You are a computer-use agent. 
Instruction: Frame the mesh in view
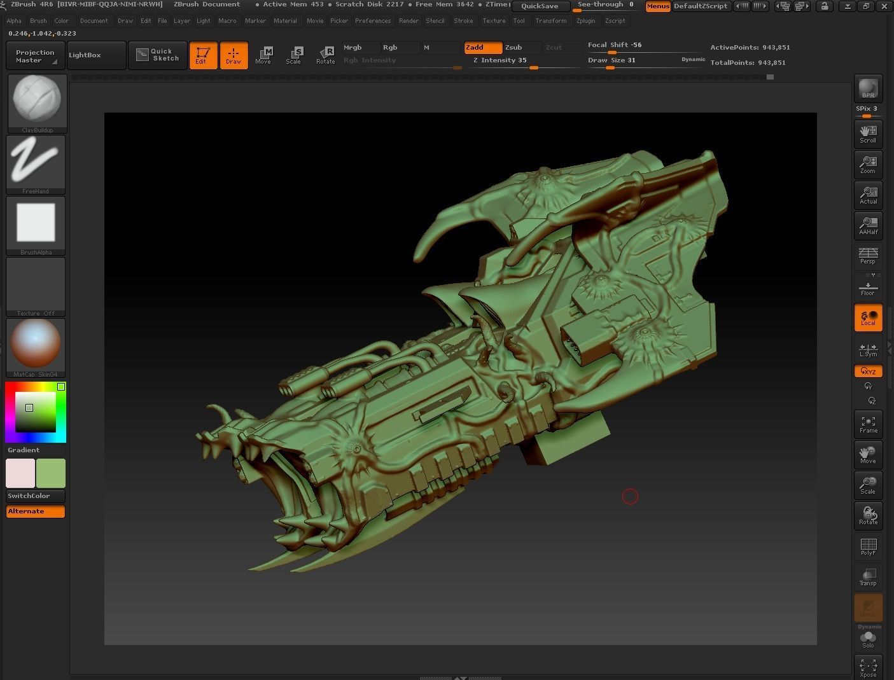point(868,424)
